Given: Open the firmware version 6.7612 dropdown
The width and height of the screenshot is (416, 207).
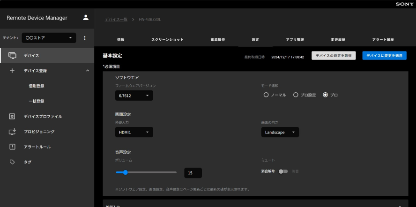Looking at the screenshot, I should click(x=134, y=96).
